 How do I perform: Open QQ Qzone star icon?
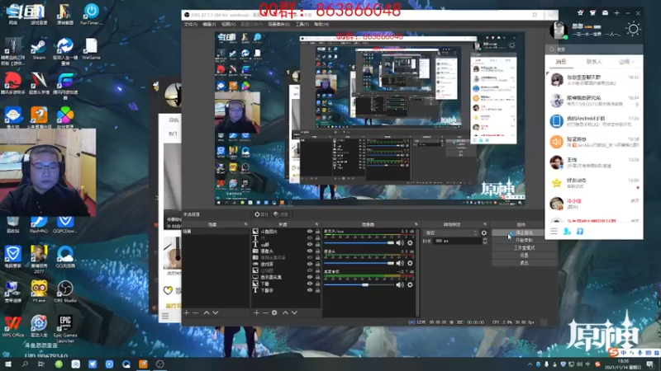[x=581, y=13]
